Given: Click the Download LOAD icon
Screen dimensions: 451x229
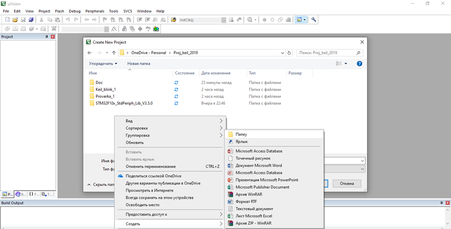Looking at the screenshot, I should (x=54, y=29).
